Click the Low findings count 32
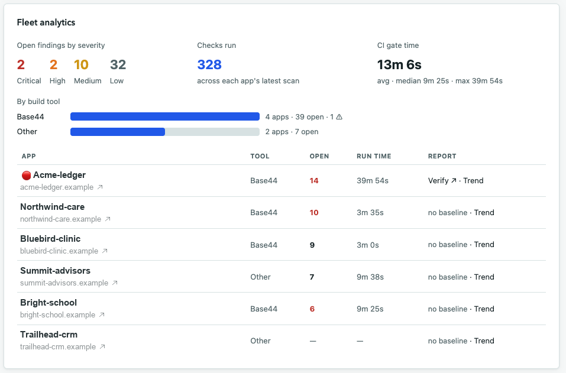Screen dimensions: 566x373 (118, 64)
